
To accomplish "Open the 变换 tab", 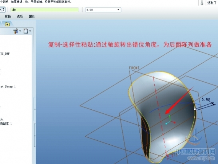I will (x=8, y=16).
